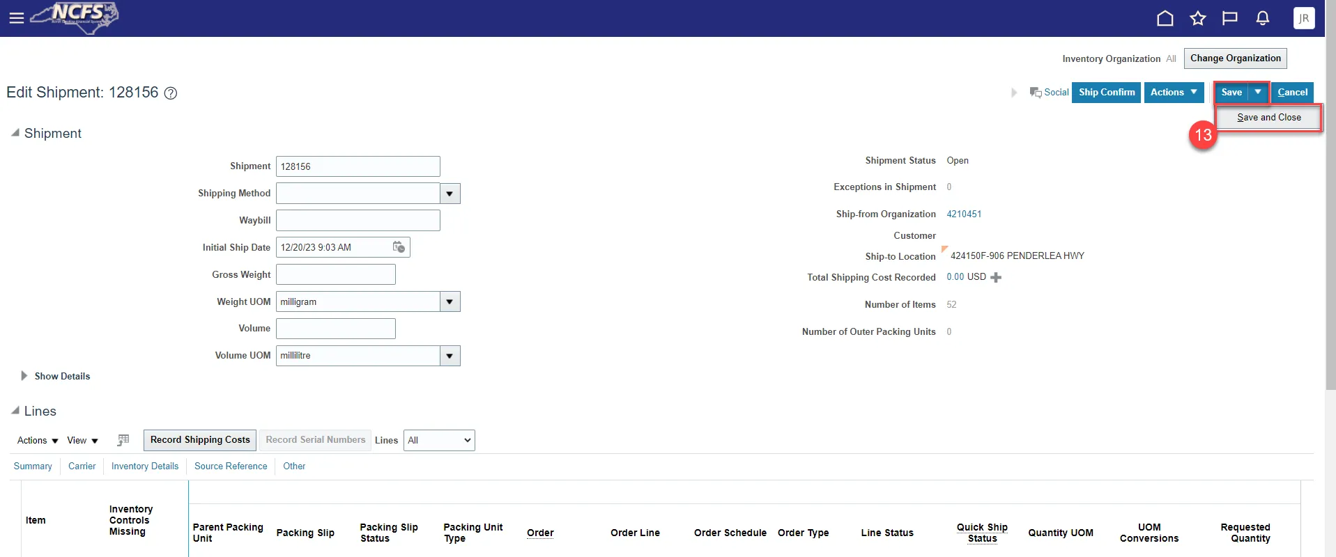This screenshot has height=557, width=1336.
Task: Open the Watchlist flag icon
Action: [1230, 18]
